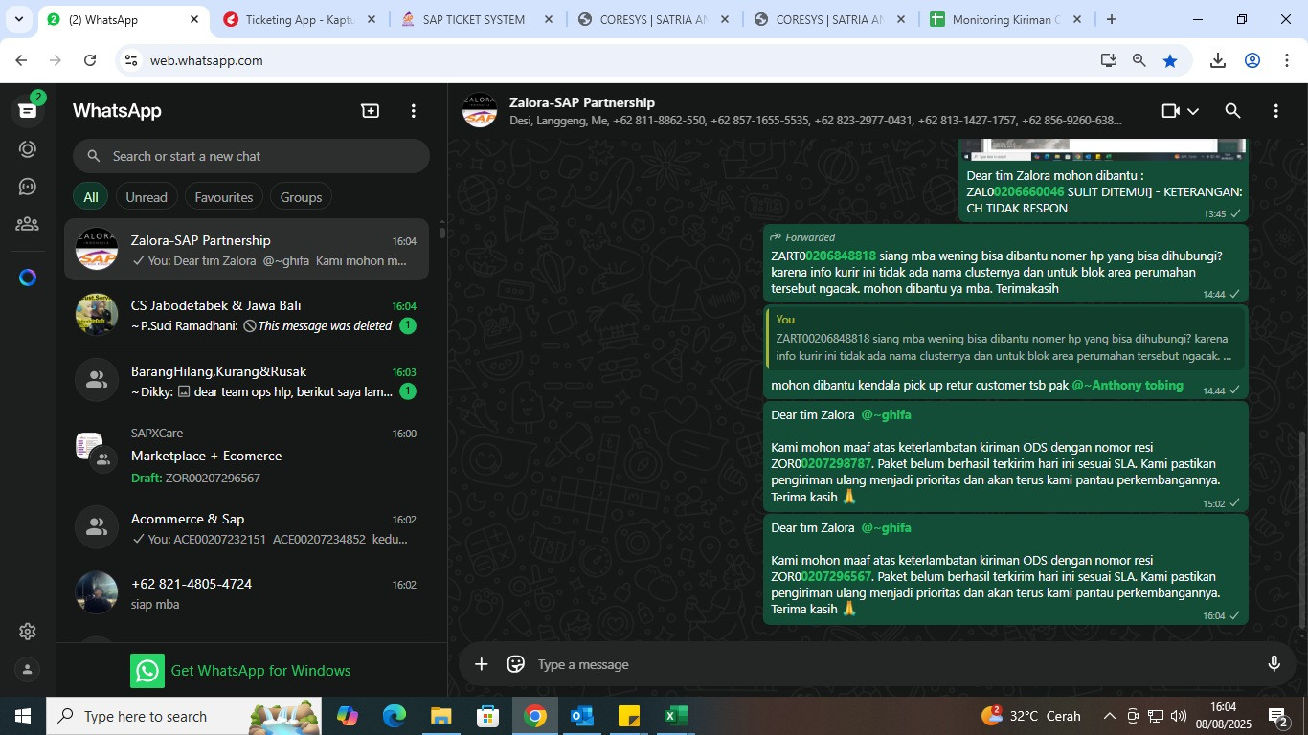
Task: Select the Favourites chat filter
Action: point(224,197)
